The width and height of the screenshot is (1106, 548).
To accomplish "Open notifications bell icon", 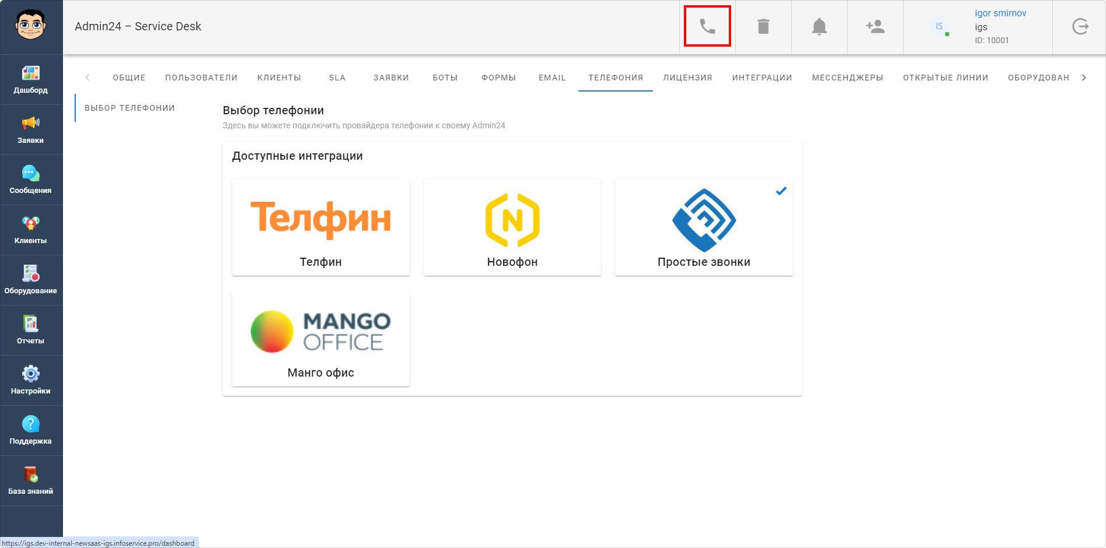I will pos(819,26).
